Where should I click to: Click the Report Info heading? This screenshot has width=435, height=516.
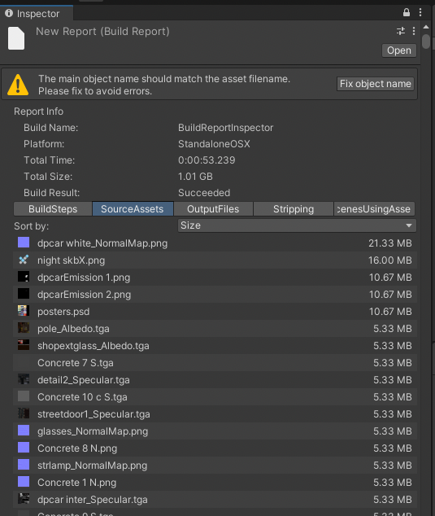tap(38, 112)
